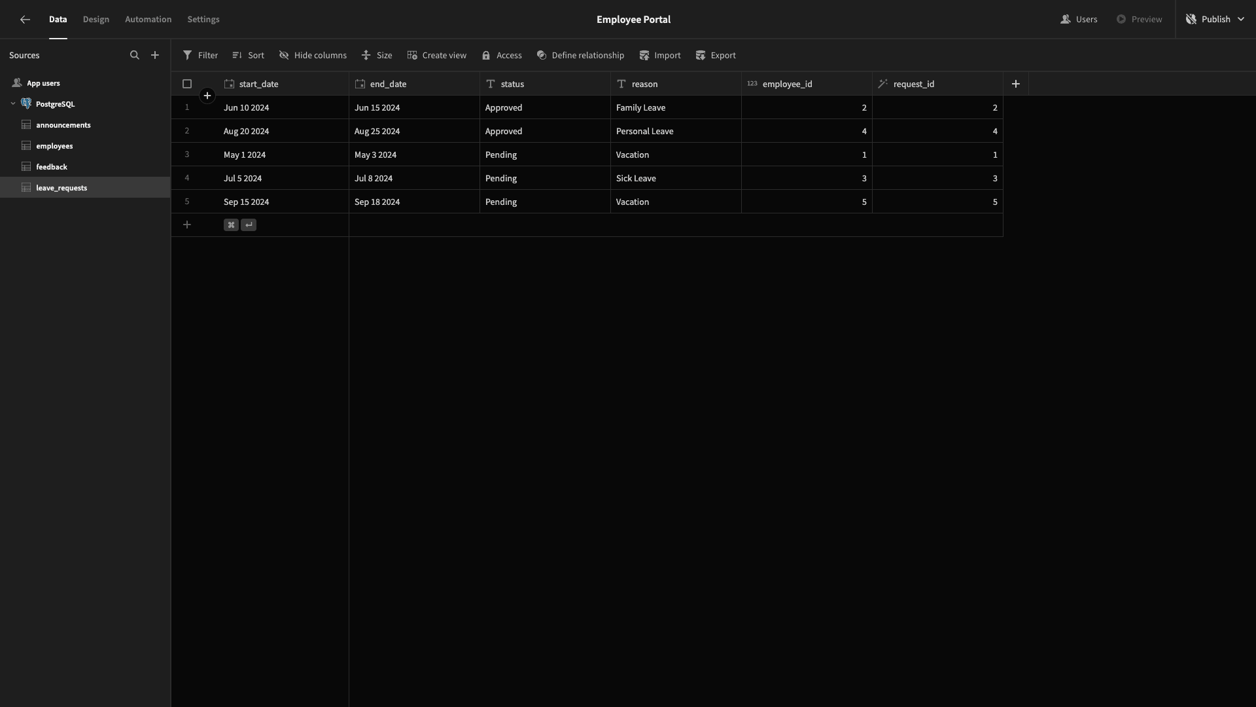Open the Sort options

click(248, 56)
